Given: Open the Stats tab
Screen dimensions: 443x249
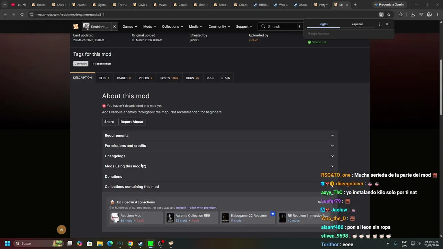Looking at the screenshot, I should click(x=226, y=78).
